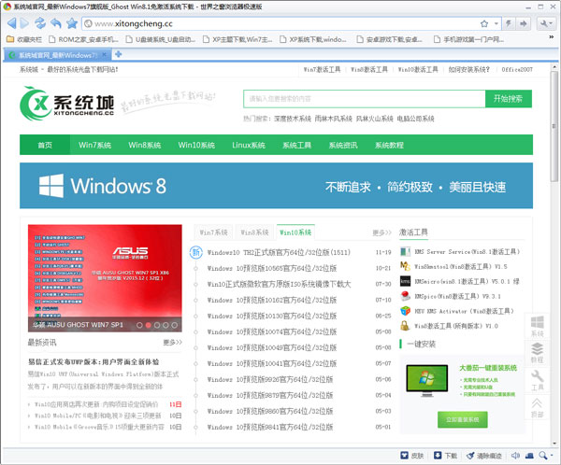Refresh the page with reload icon
The image size is (561, 465).
coord(40,23)
